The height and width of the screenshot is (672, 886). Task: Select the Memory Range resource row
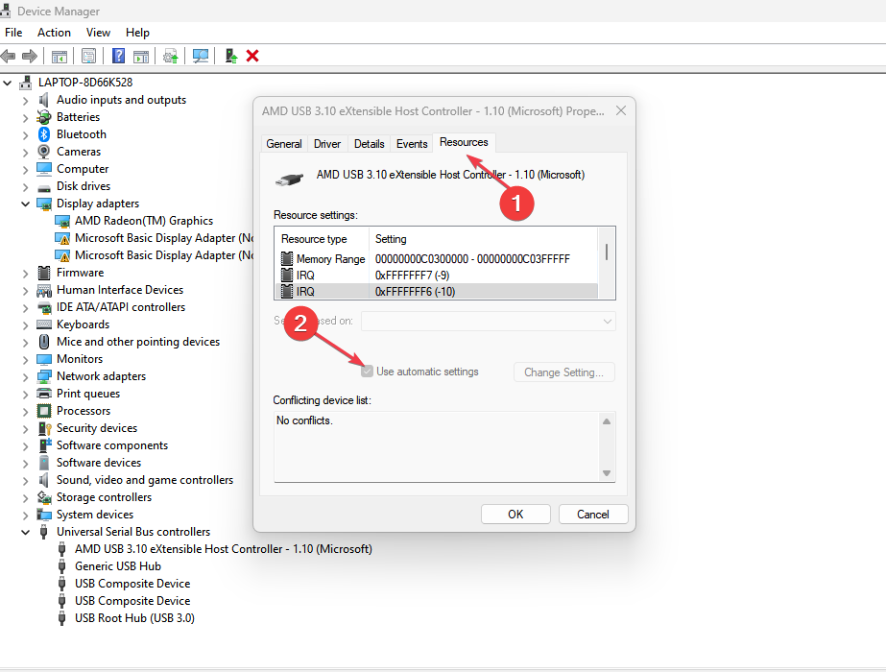436,259
